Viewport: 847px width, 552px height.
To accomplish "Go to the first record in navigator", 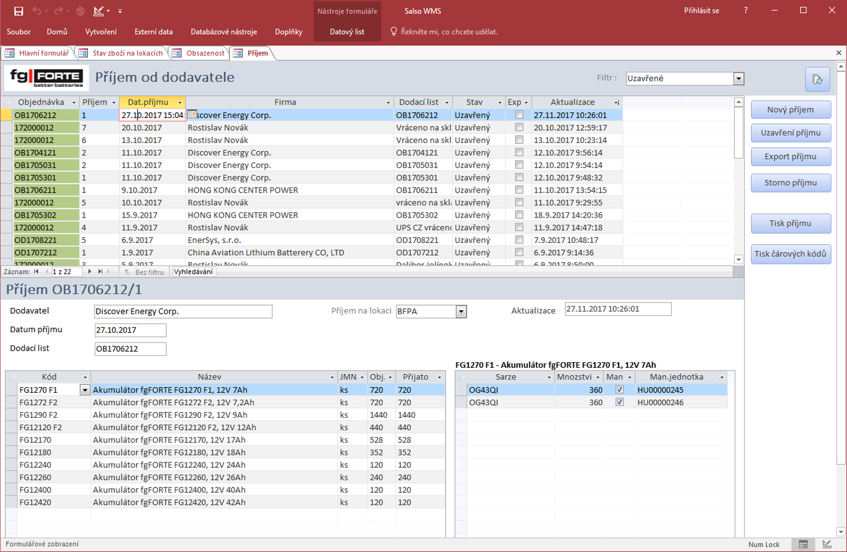I will click(x=36, y=271).
